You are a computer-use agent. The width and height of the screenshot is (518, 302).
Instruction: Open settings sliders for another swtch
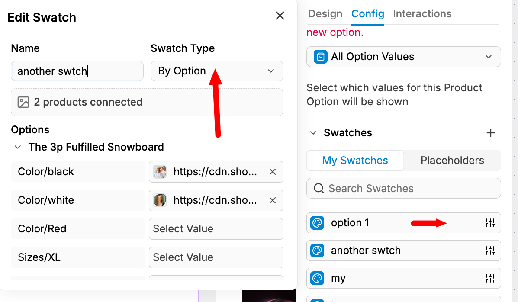coord(490,251)
